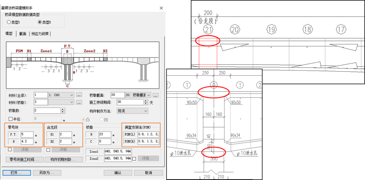
Task: Click the Zone1 segment lengths input field
Action: [x=118, y=151]
